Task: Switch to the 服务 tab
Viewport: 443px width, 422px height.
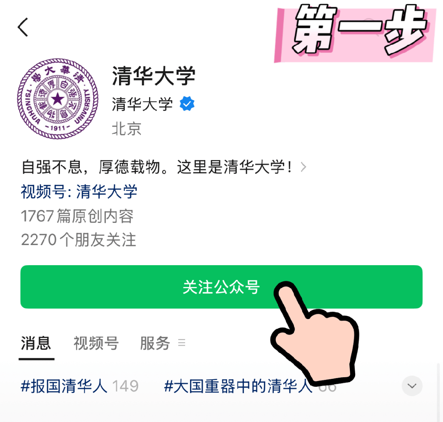Action: coord(155,344)
